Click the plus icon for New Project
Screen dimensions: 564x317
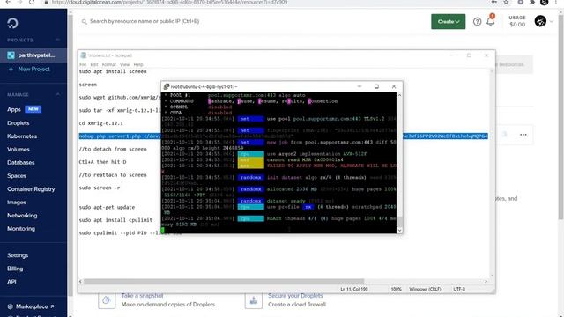(11, 69)
